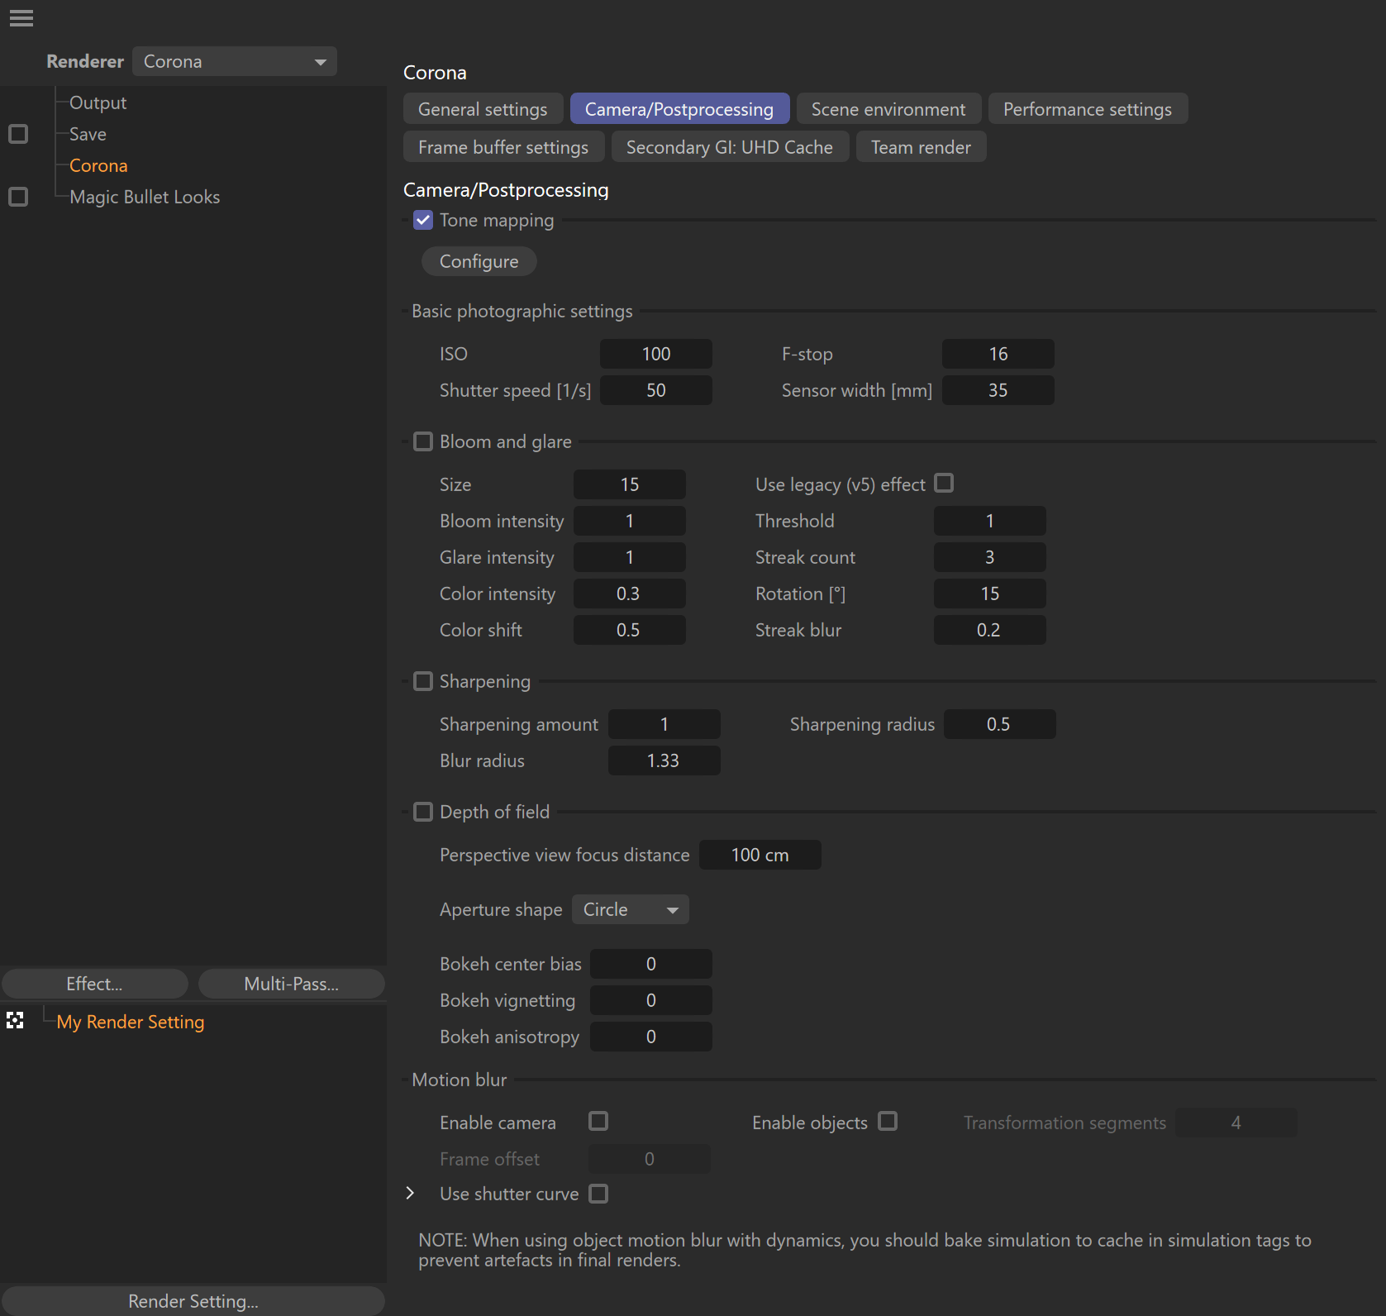Open the Performance settings tab
The image size is (1386, 1316).
pyautogui.click(x=1088, y=109)
